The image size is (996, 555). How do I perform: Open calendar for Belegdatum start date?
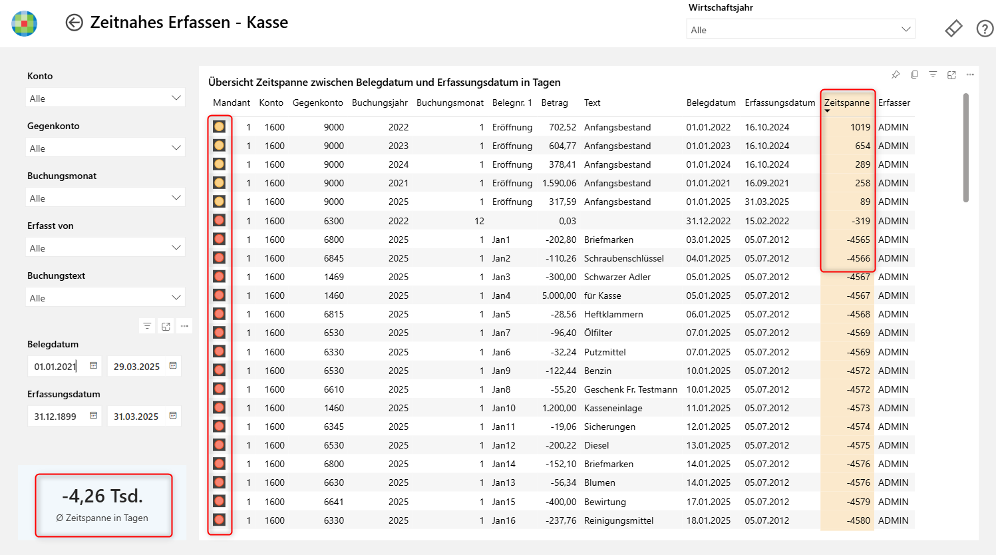click(94, 366)
